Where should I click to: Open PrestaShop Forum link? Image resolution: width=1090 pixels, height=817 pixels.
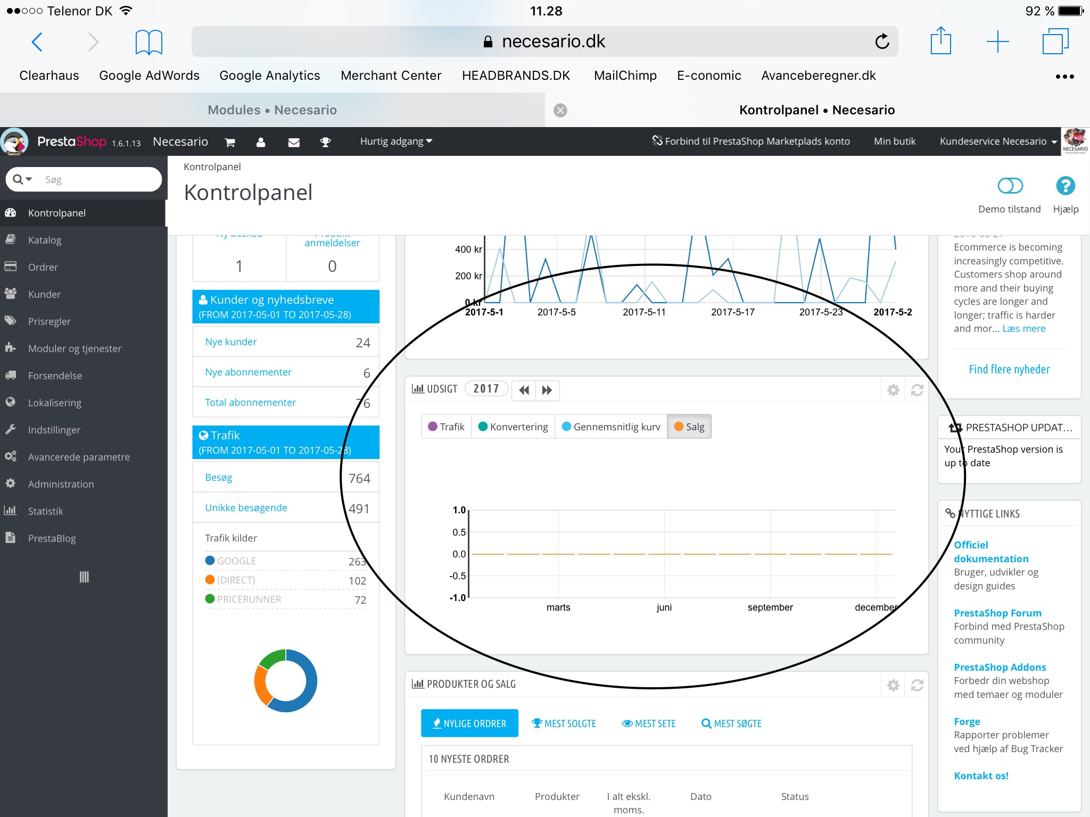(x=997, y=613)
